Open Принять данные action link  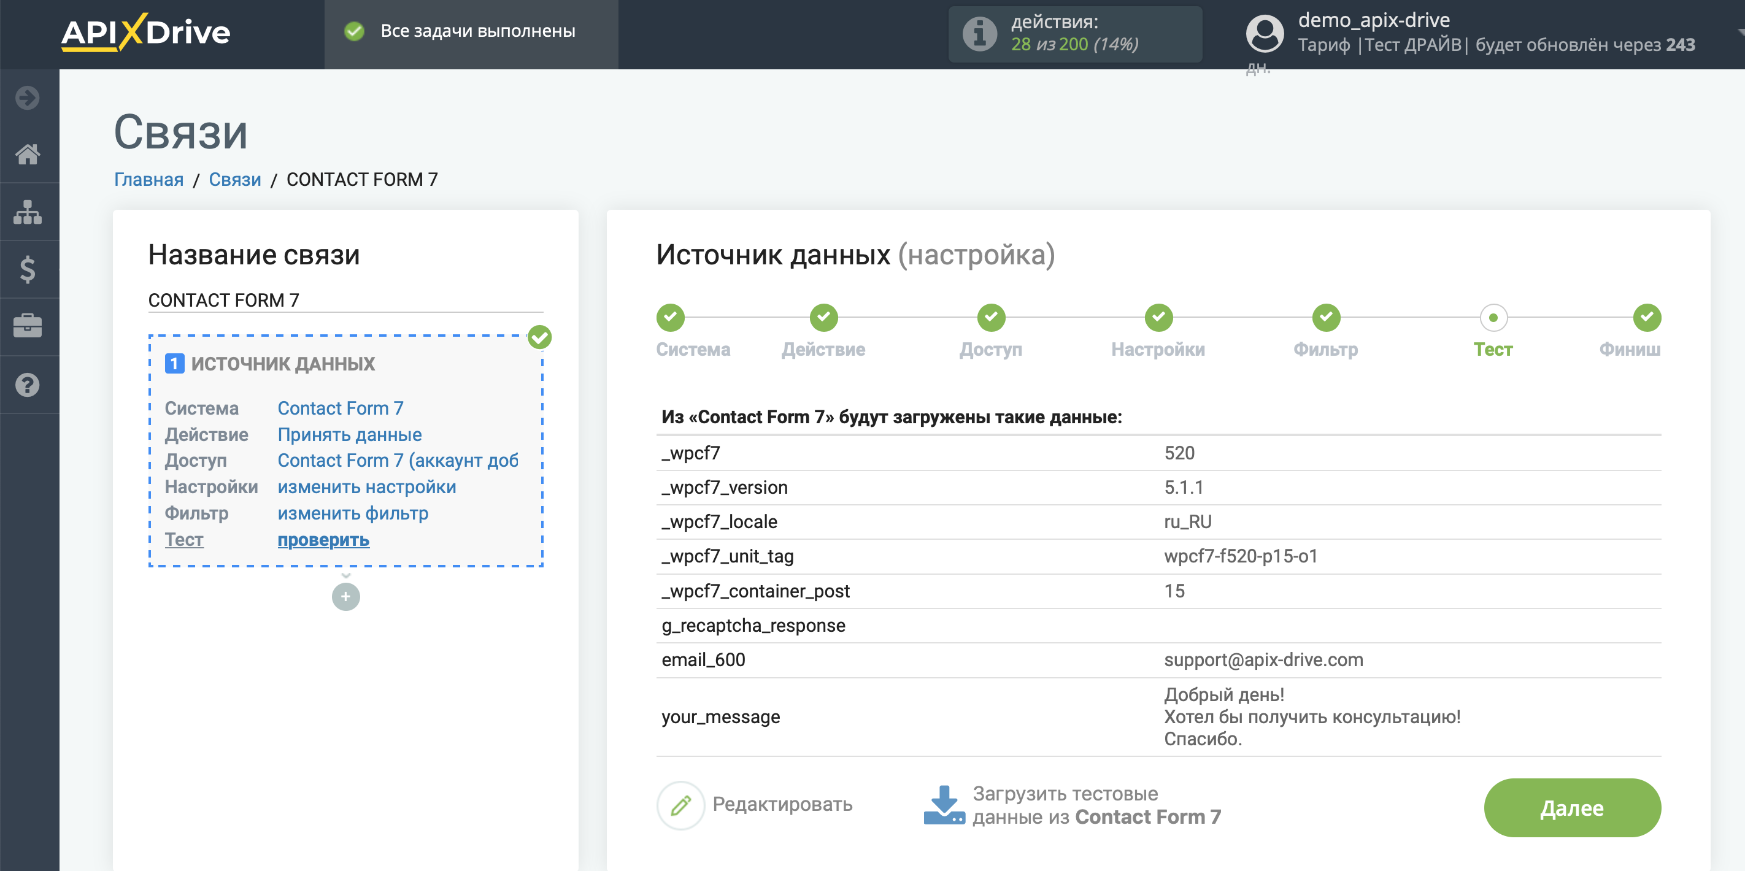350,435
